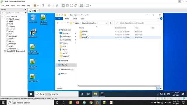Select Win10-parent in the library

[x=14, y=19]
